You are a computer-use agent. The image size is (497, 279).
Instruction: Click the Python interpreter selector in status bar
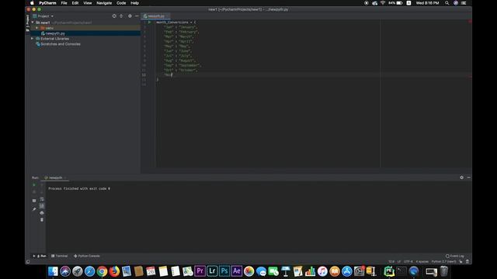pyautogui.click(x=443, y=262)
